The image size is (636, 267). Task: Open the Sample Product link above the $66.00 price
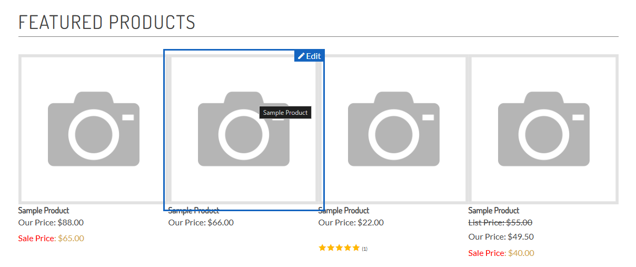pyautogui.click(x=194, y=211)
